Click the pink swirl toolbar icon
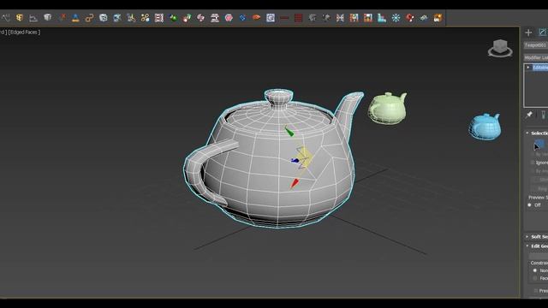Viewport: 548px width, 308px height. tap(201, 17)
